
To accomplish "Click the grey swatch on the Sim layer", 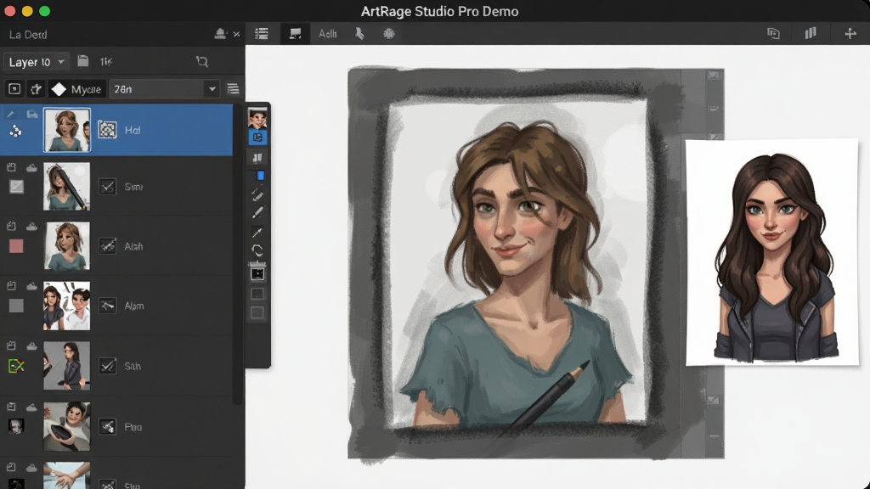I will pos(17,187).
